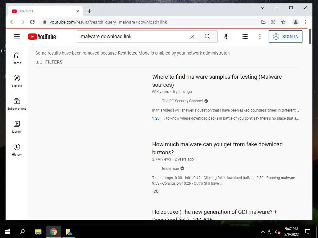
Task: Jump to the 9:29 timestamp
Action: [x=156, y=118]
